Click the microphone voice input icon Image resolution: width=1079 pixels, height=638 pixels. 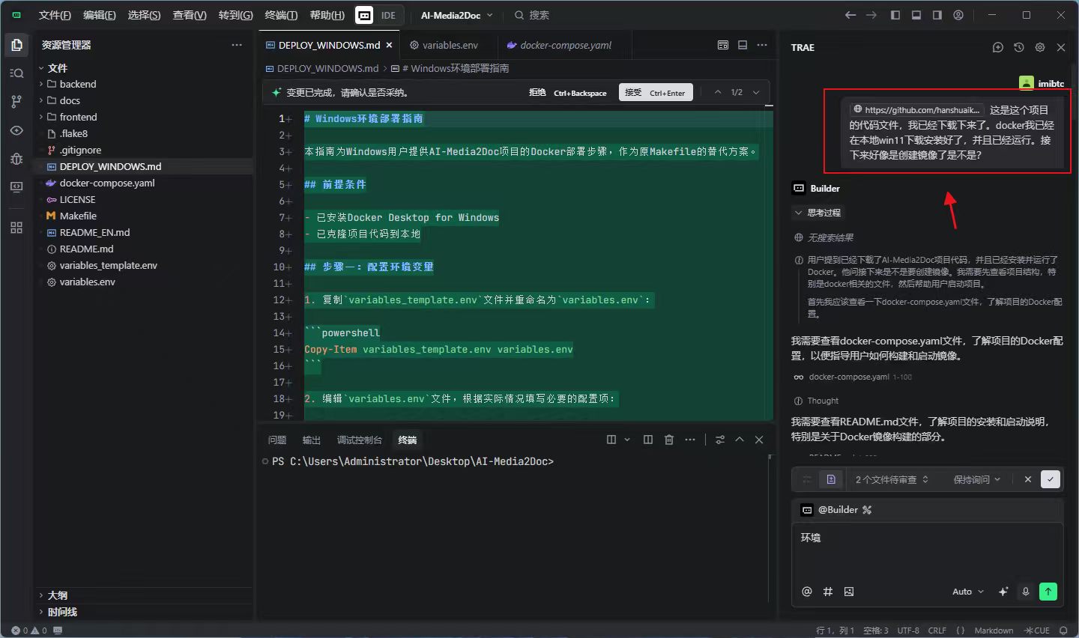click(x=1026, y=592)
